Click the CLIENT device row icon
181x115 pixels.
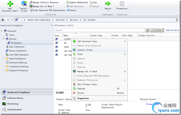click(56, 39)
